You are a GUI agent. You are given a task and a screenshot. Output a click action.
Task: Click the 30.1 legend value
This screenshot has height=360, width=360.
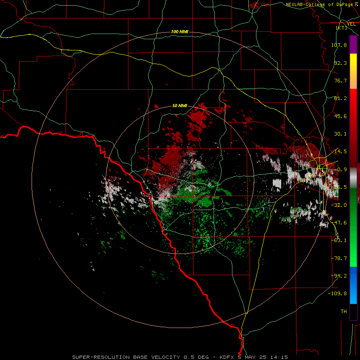point(340,134)
